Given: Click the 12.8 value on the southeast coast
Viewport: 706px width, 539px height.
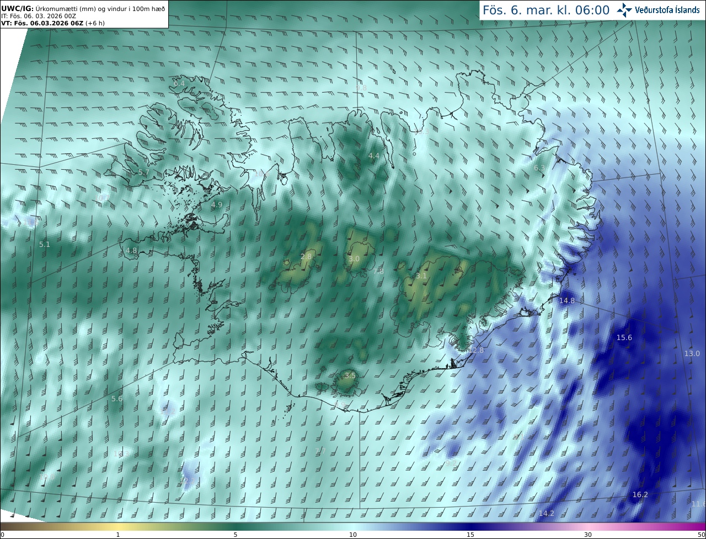Looking at the screenshot, I should (475, 350).
